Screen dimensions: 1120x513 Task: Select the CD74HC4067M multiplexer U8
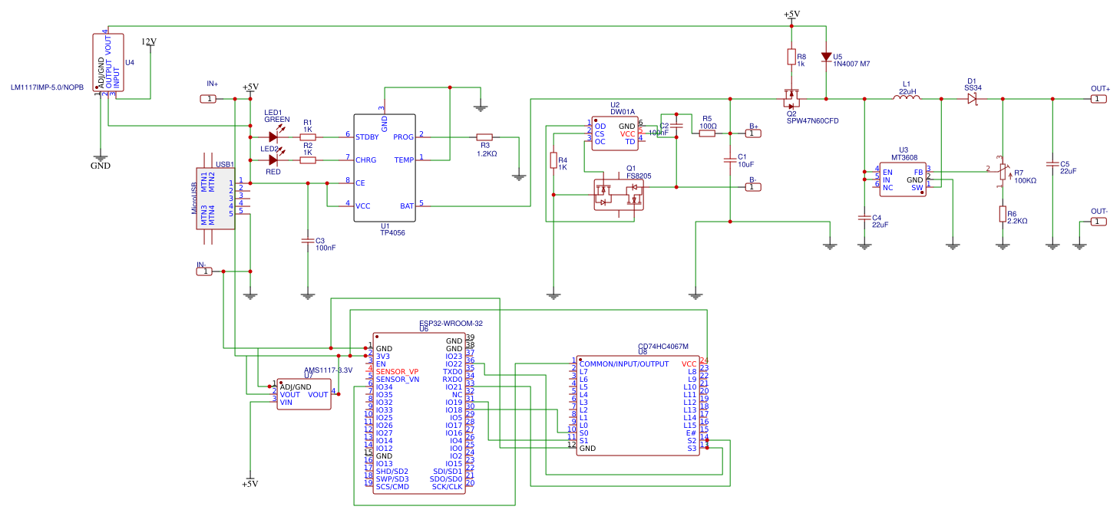(637, 406)
